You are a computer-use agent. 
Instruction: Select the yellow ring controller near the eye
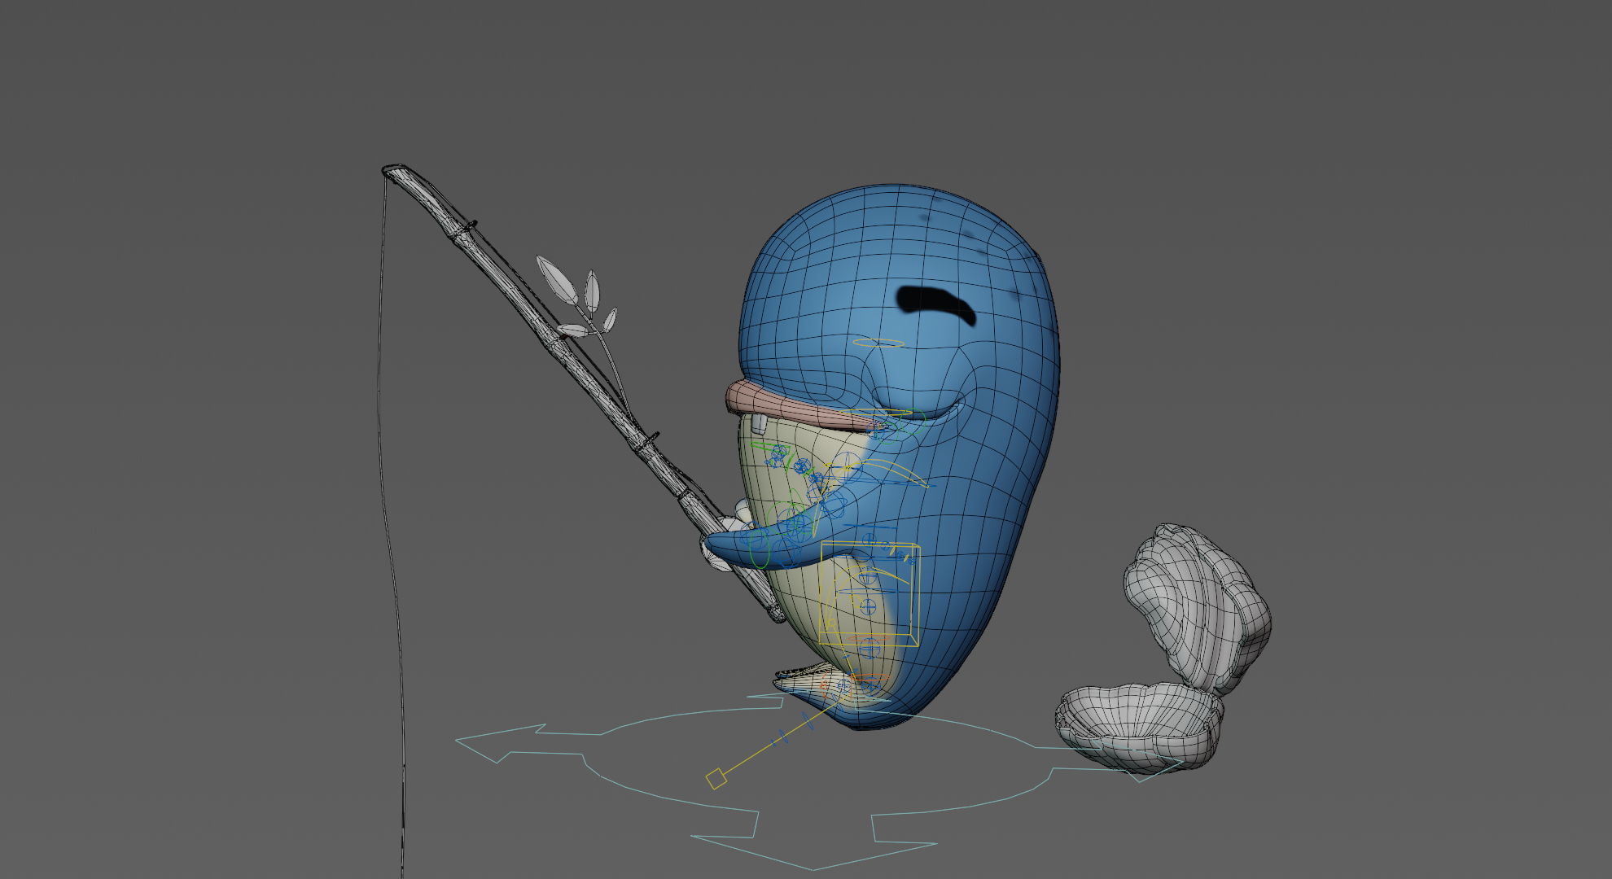878,343
